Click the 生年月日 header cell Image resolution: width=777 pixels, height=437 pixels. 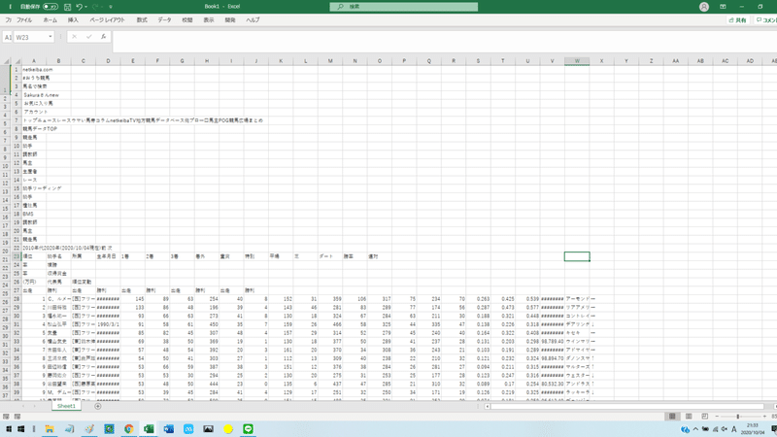tap(108, 256)
